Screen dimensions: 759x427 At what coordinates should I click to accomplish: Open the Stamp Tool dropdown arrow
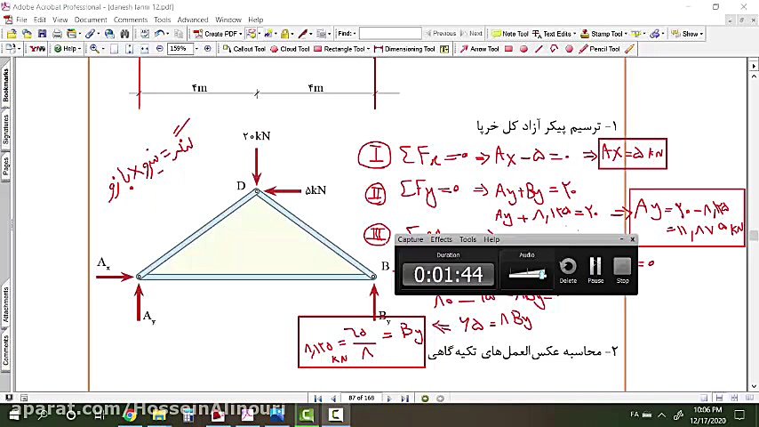[626, 34]
